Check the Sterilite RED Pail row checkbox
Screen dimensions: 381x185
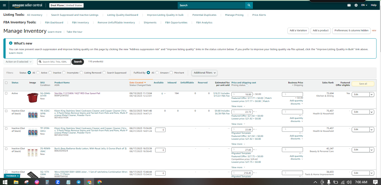(x=6, y=93)
